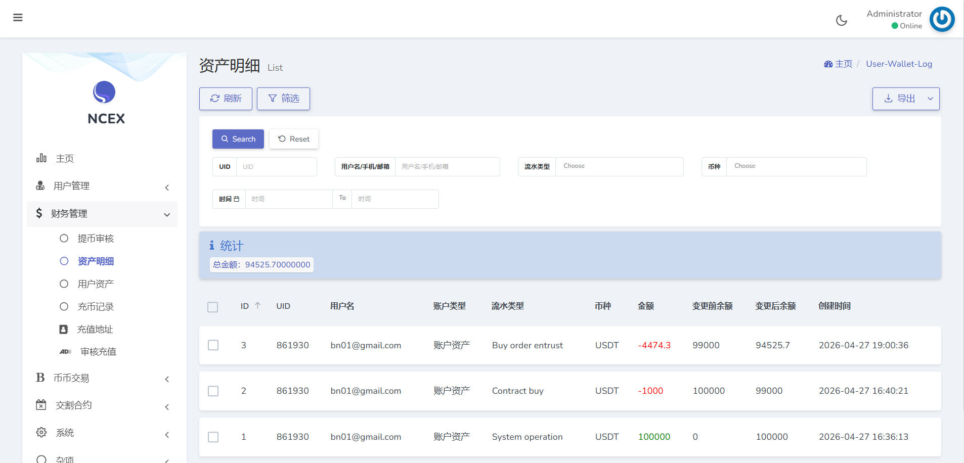Check the select-all header checkbox
The width and height of the screenshot is (964, 463).
tap(213, 307)
